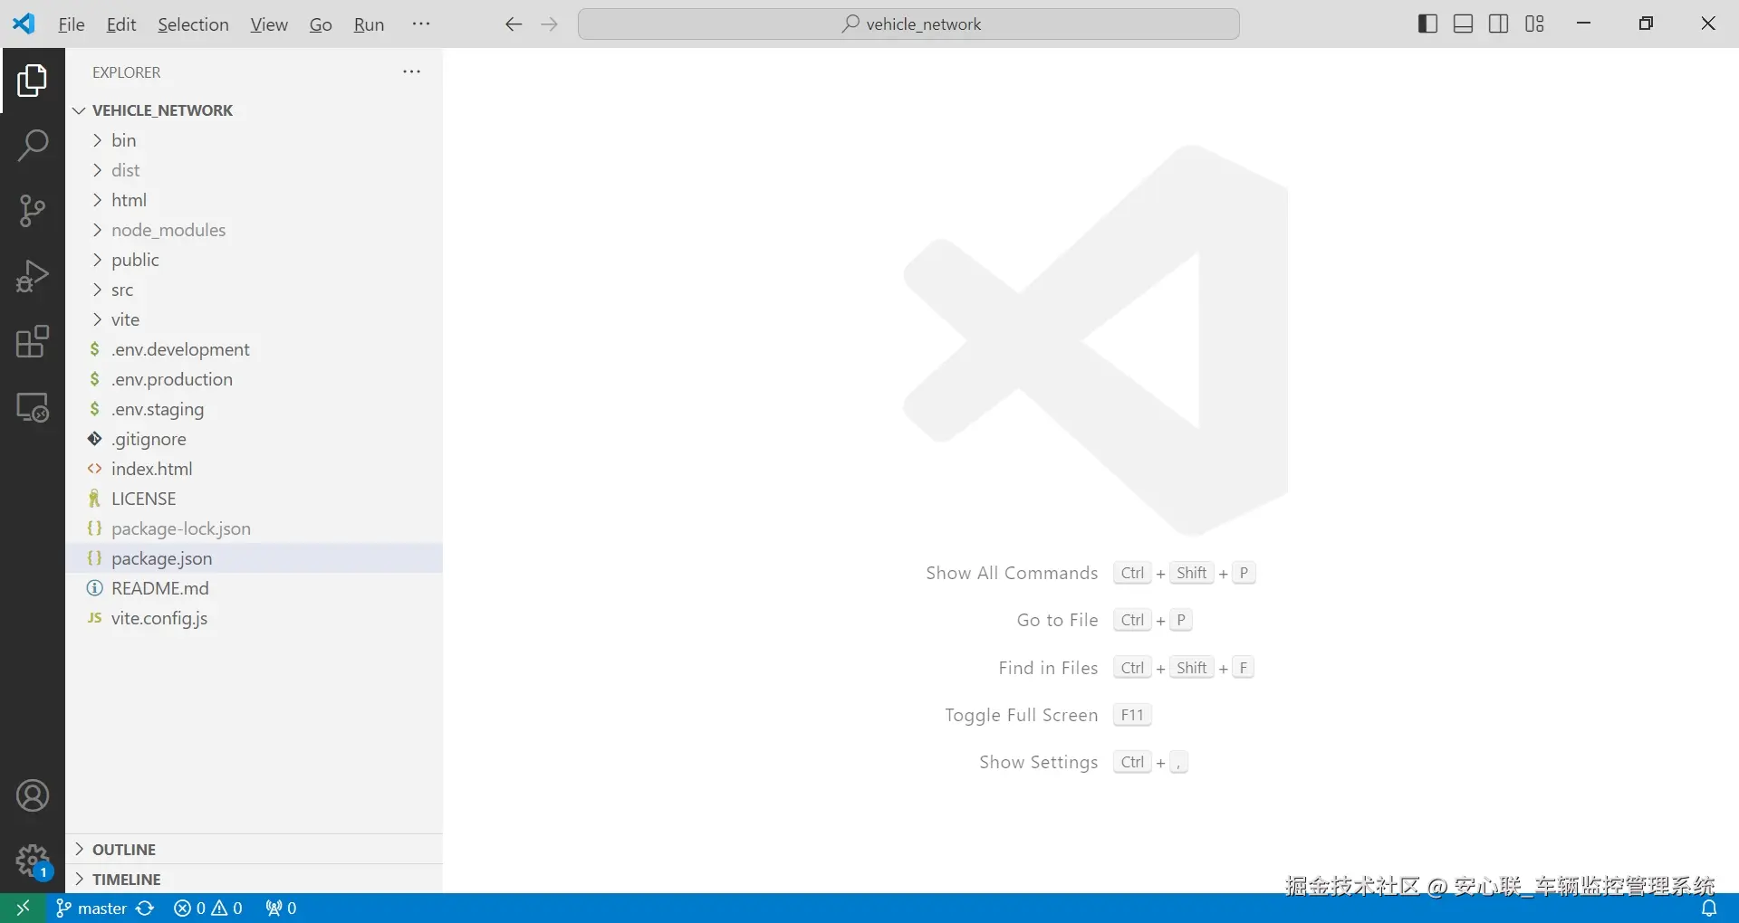Open Explorer views and more actions ellipsis

412,71
